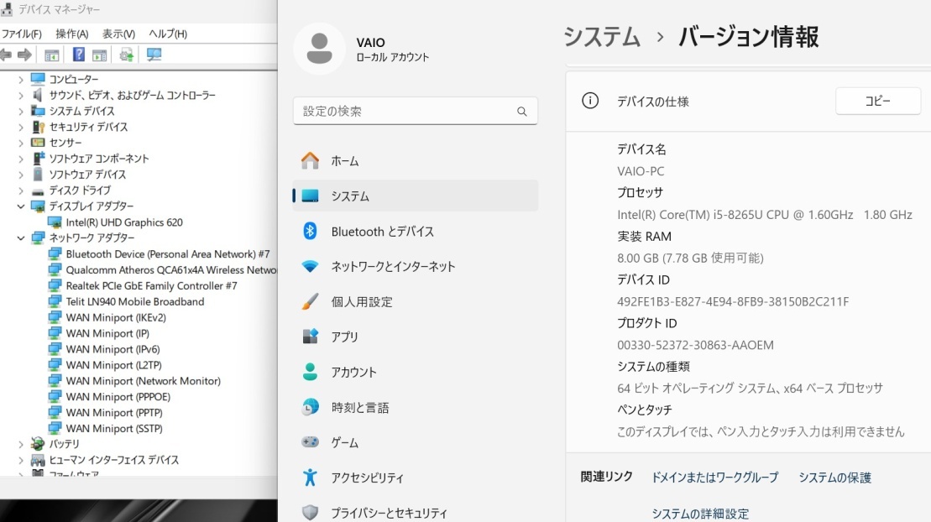Click the update driver toolbar icon
The width and height of the screenshot is (931, 522).
click(126, 55)
